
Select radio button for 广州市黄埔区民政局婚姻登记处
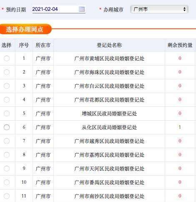[7, 58]
